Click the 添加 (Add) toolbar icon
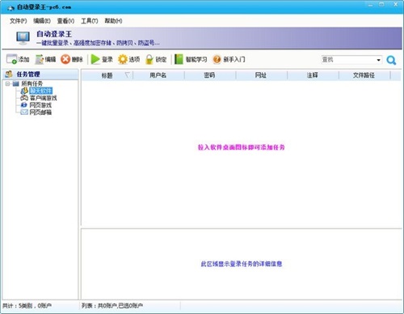The width and height of the screenshot is (404, 314). (x=11, y=59)
